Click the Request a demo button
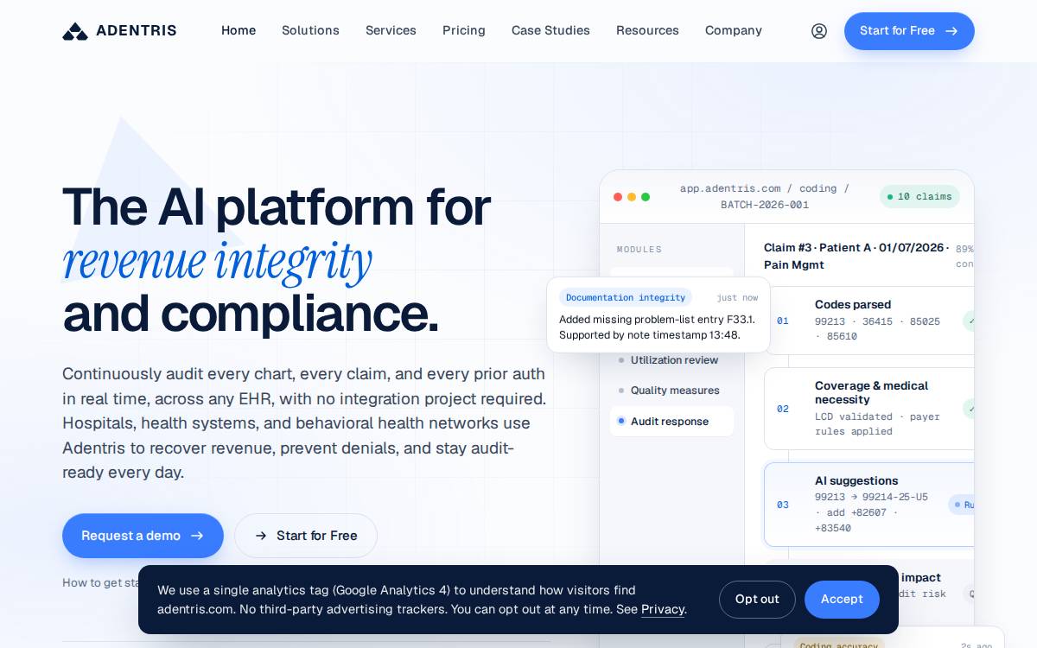 coord(143,536)
